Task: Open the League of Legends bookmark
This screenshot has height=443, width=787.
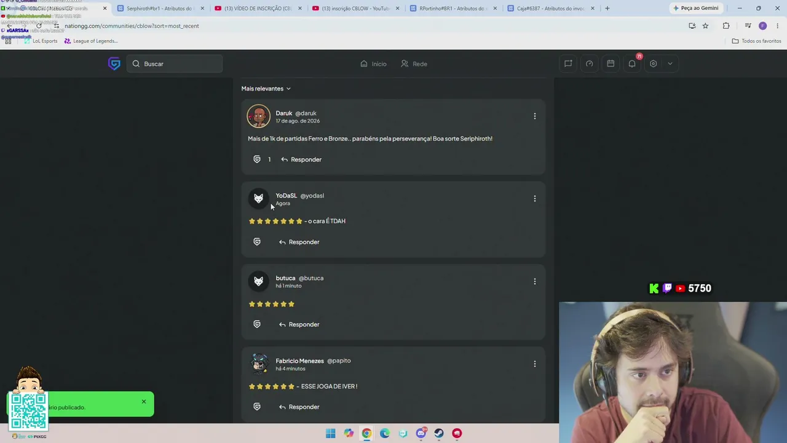Action: point(91,41)
